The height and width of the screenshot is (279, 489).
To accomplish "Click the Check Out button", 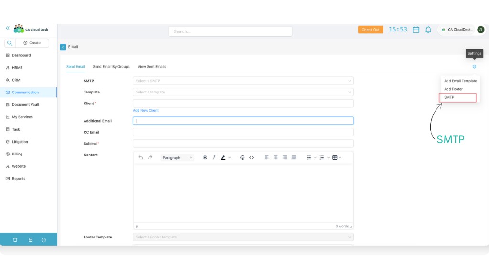I will pos(371,29).
